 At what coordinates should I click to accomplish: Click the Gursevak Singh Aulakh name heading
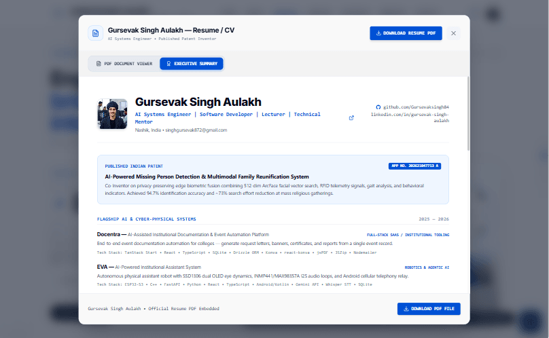[198, 102]
